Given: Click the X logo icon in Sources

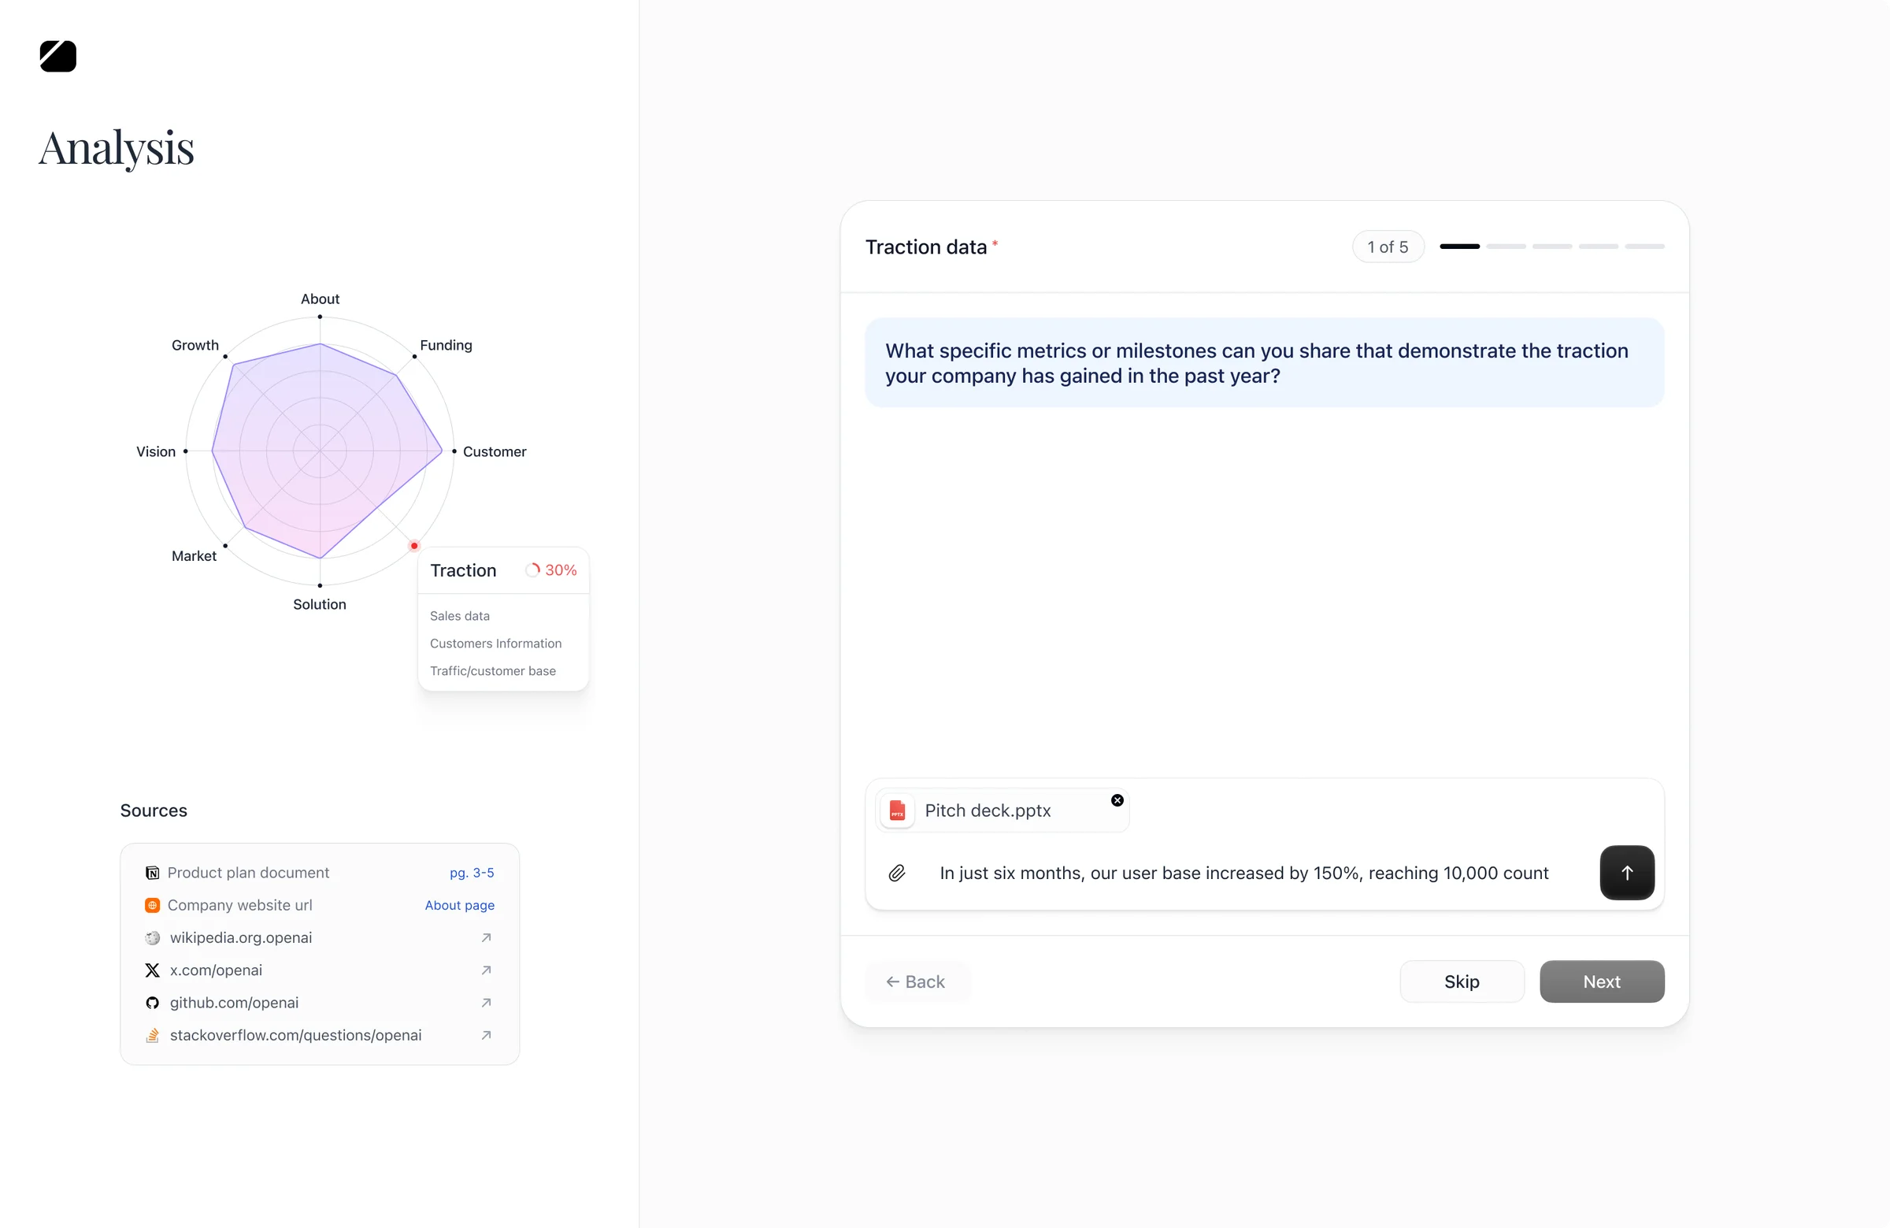Looking at the screenshot, I should click(x=153, y=970).
